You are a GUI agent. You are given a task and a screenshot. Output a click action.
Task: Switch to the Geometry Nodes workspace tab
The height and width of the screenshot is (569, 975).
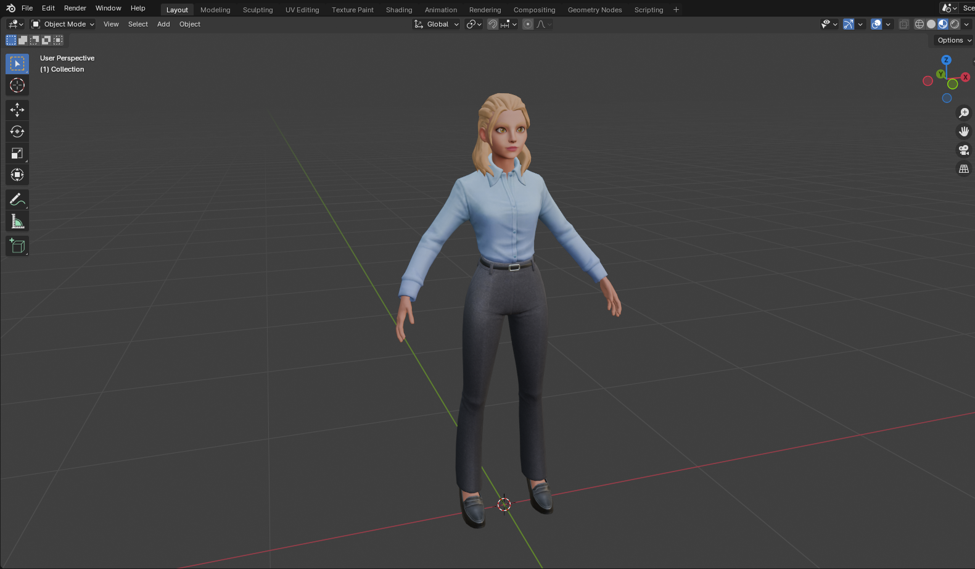(594, 10)
